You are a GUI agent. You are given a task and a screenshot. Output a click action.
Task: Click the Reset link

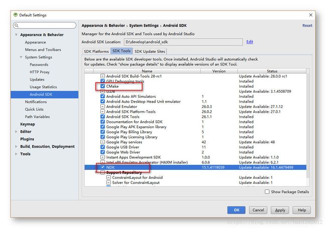click(x=307, y=26)
